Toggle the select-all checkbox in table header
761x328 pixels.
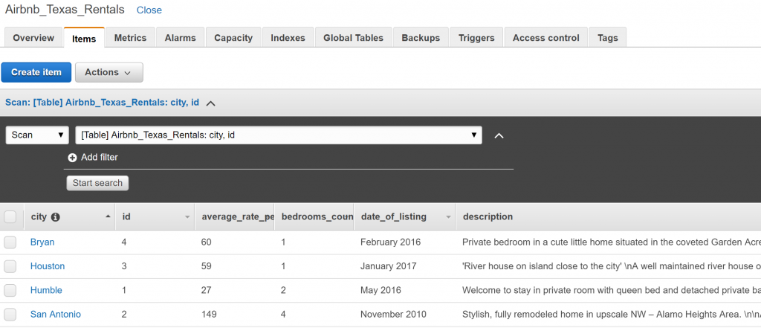tap(10, 216)
